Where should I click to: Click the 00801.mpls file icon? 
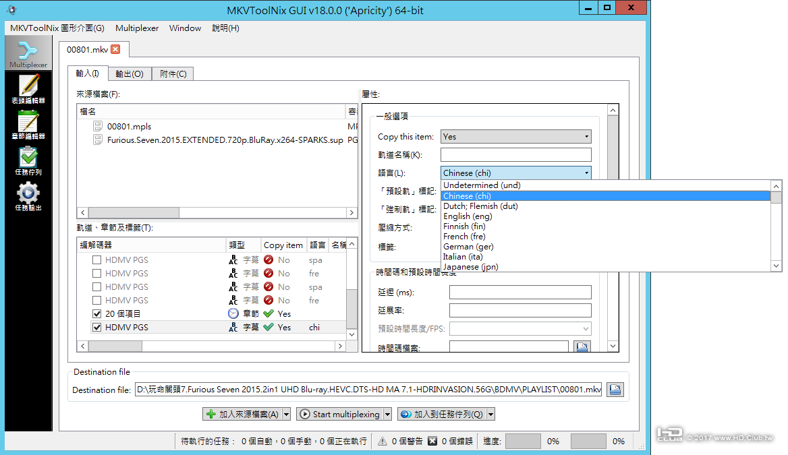point(98,127)
